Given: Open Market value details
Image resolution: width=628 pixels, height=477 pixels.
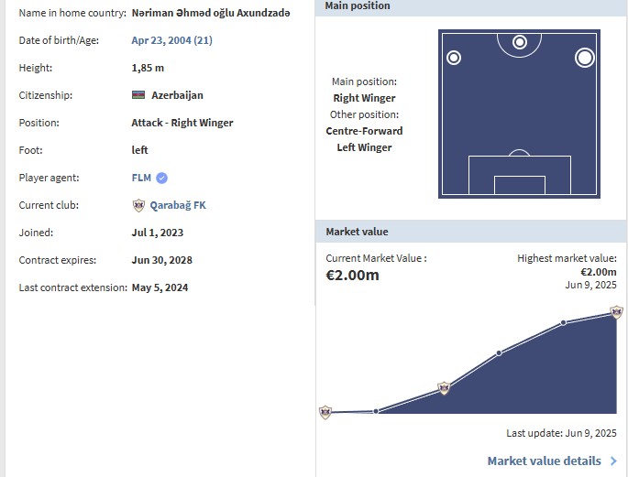Looking at the screenshot, I should pos(544,461).
